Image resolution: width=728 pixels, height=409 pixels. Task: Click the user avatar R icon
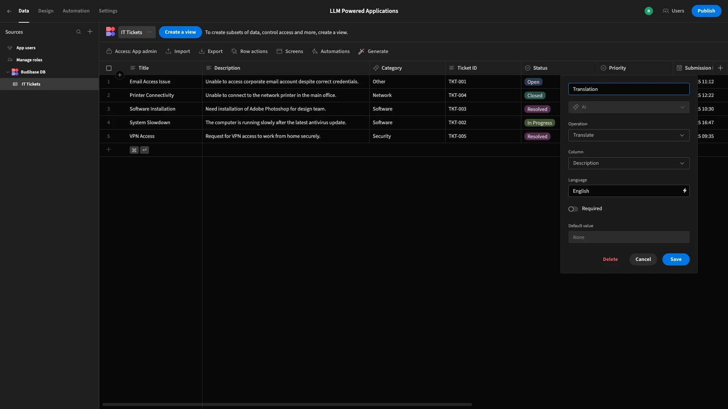649,11
